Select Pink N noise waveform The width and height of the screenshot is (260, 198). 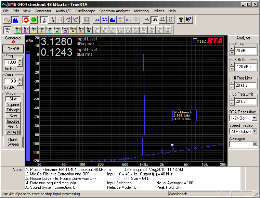click(x=13, y=127)
